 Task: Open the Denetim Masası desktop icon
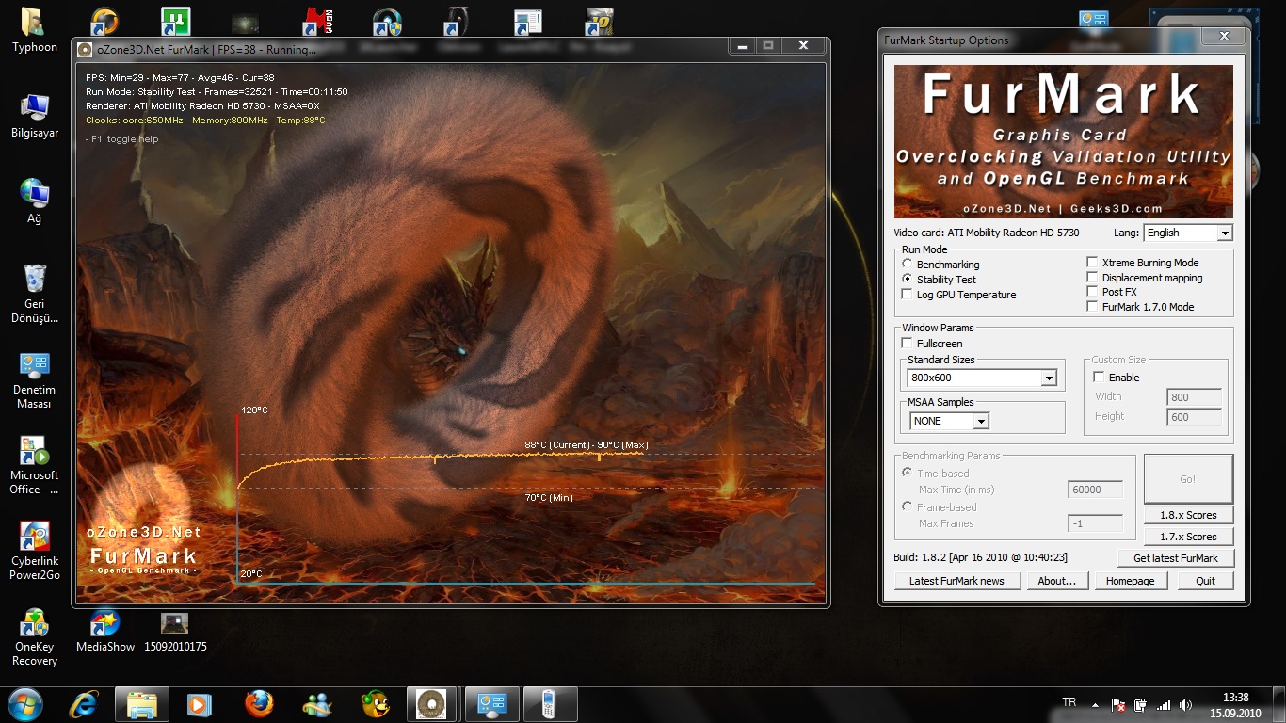coord(34,380)
